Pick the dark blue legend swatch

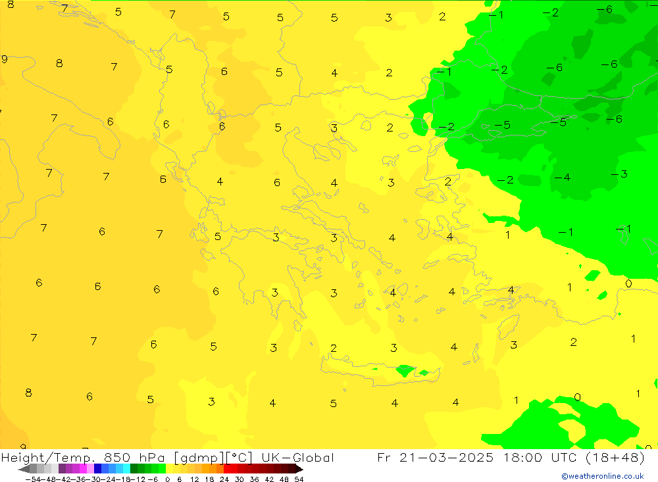click(98, 469)
